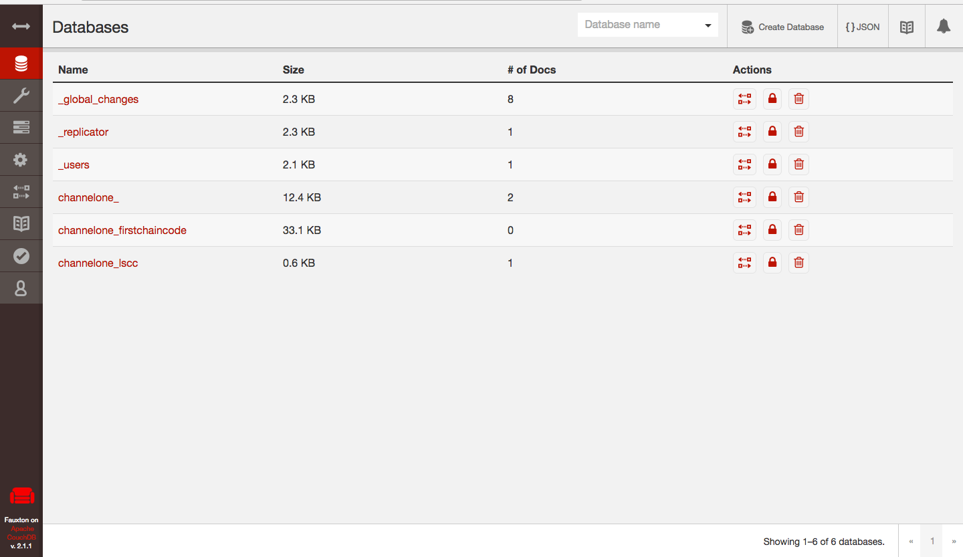The width and height of the screenshot is (963, 557).
Task: Open the JSON view button
Action: pyautogui.click(x=863, y=27)
